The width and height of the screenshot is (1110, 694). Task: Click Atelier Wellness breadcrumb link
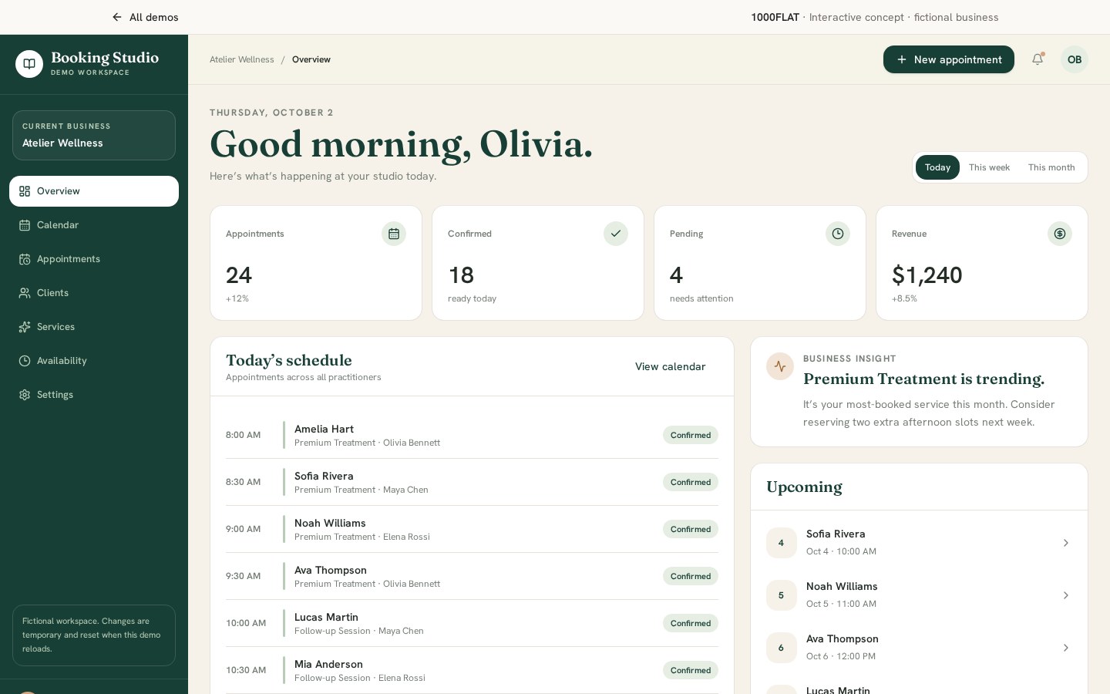242,59
